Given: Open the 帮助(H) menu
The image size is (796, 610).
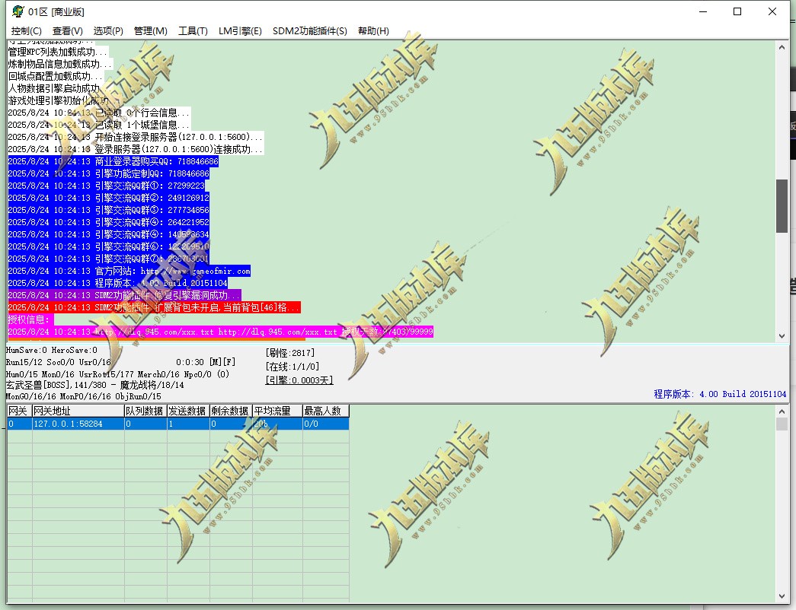Looking at the screenshot, I should pyautogui.click(x=373, y=31).
